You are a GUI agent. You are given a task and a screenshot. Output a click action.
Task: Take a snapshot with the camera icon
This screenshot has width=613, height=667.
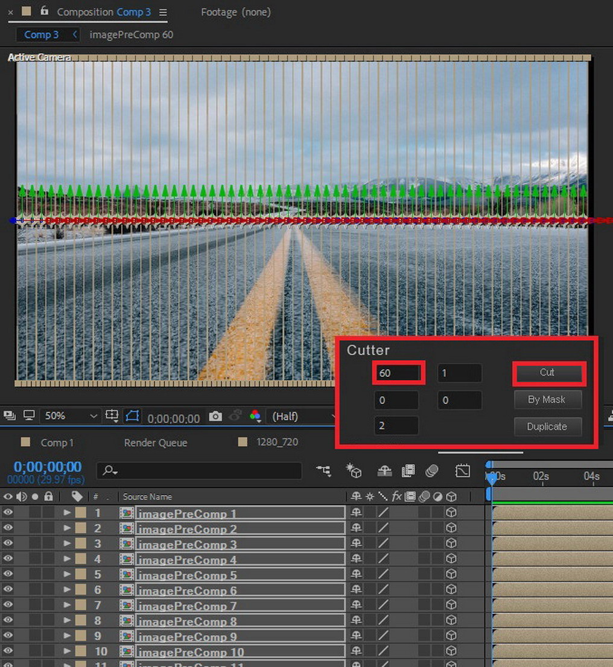click(215, 416)
